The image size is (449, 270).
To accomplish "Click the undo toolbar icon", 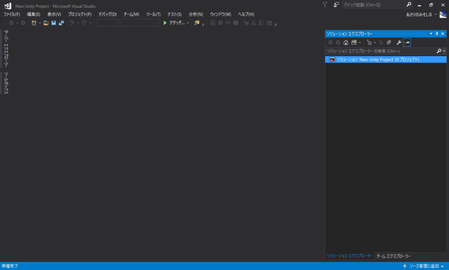I will 72,23.
